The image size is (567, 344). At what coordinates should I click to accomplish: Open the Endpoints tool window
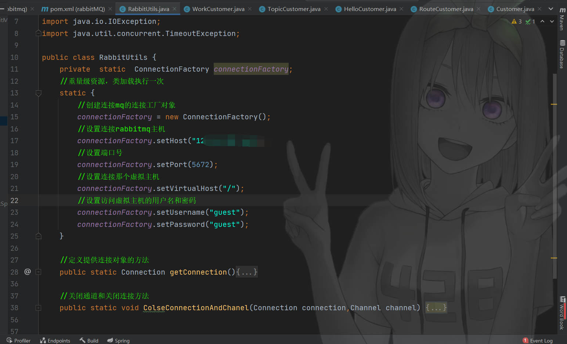click(x=55, y=341)
